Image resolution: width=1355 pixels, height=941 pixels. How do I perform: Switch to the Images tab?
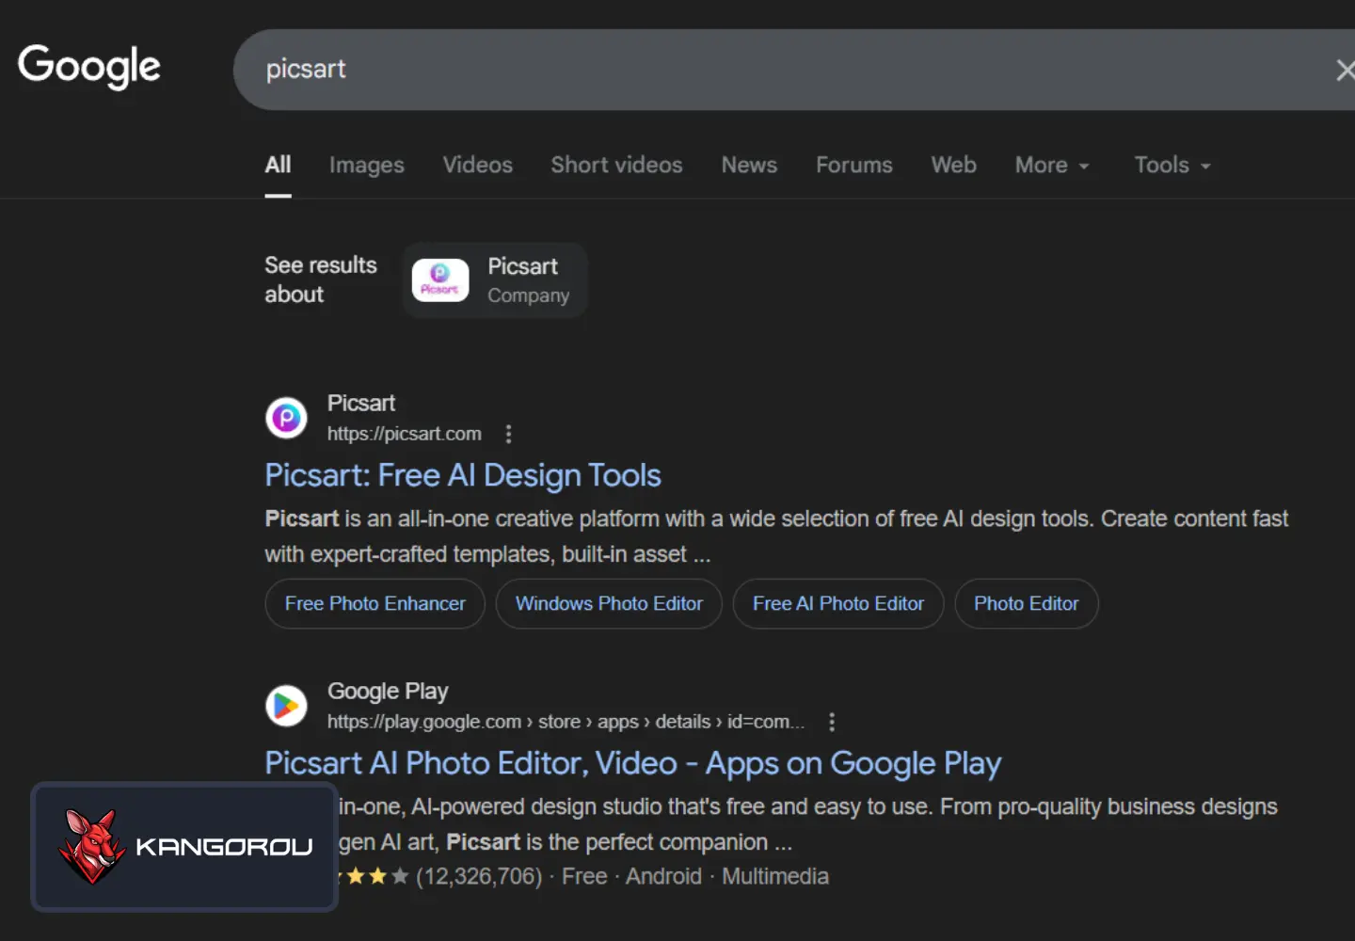click(x=366, y=166)
